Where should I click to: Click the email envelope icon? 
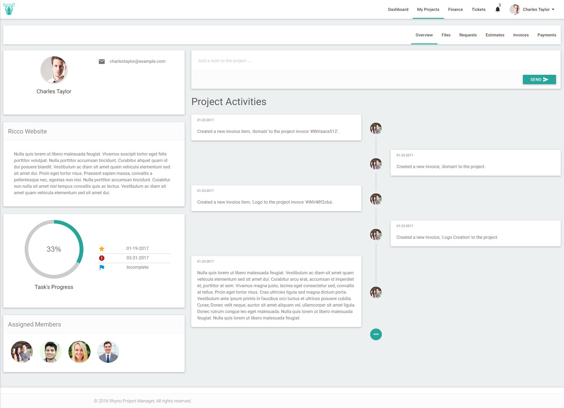pyautogui.click(x=102, y=61)
